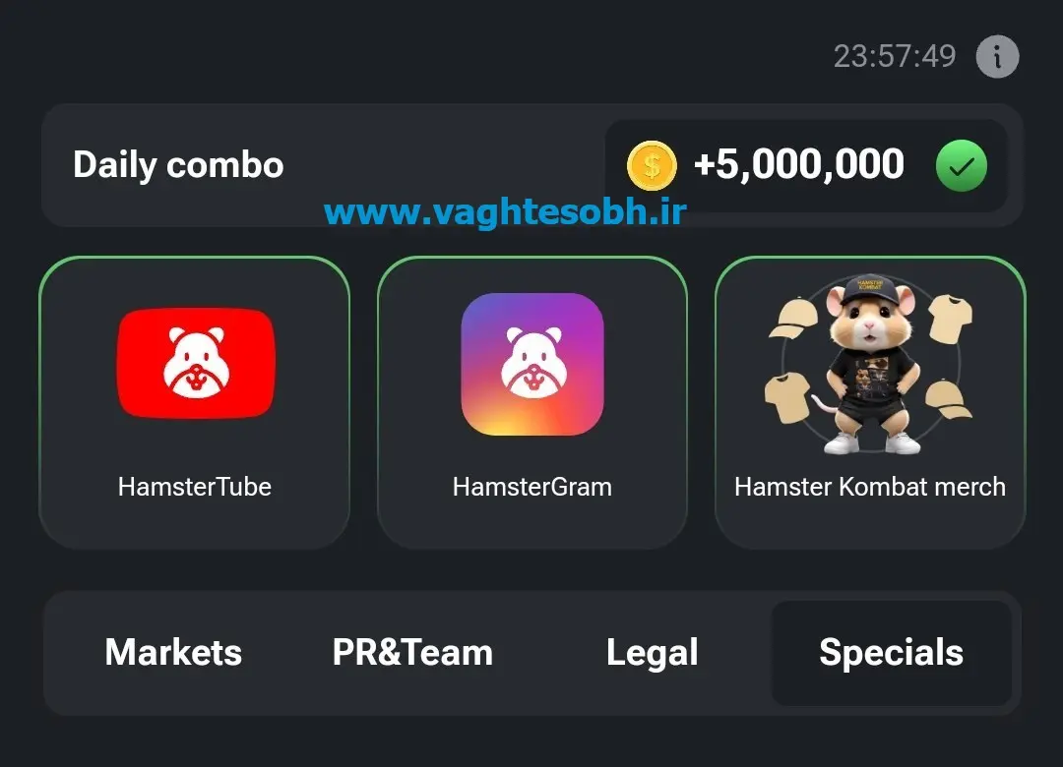Viewport: 1063px width, 767px height.
Task: Tap the white hamster face inside HamsterTube logo
Action: pyautogui.click(x=196, y=363)
